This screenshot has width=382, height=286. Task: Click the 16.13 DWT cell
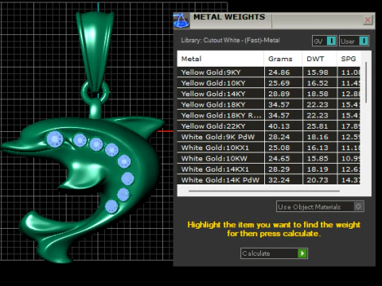coord(320,148)
